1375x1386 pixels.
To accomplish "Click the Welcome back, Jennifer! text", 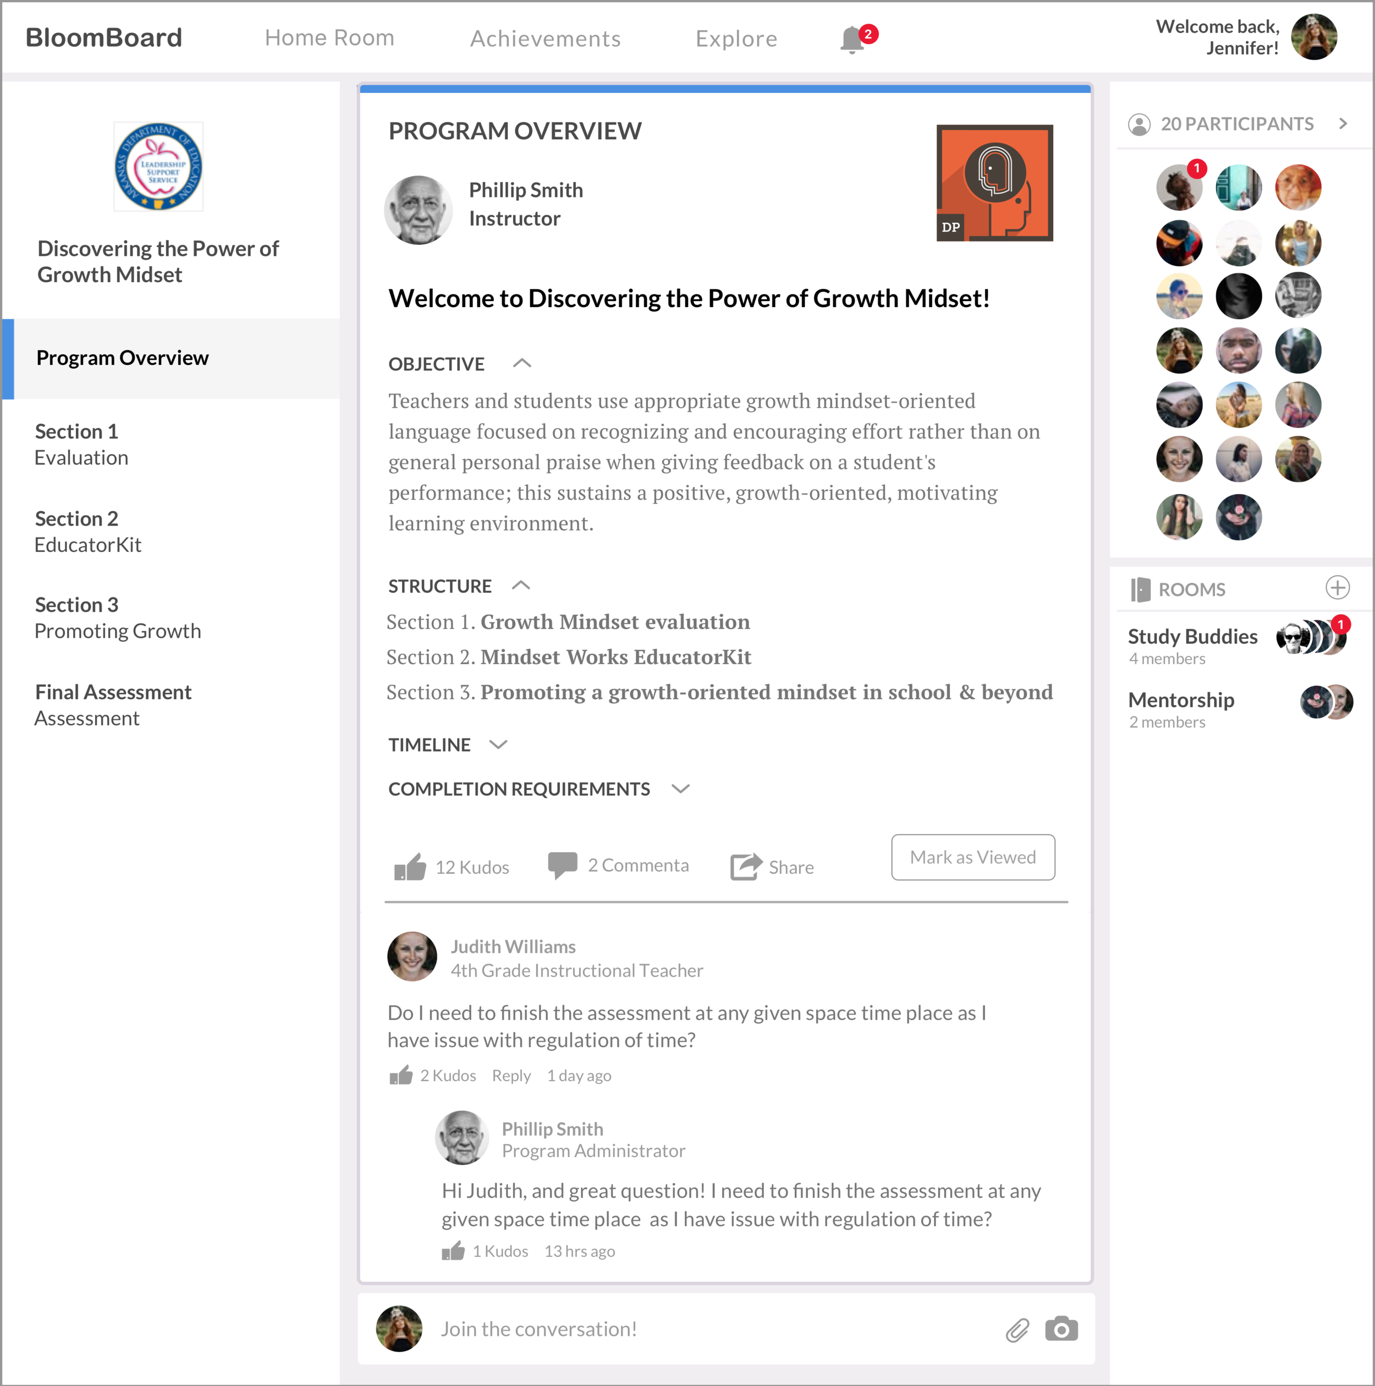I will pos(1217,37).
